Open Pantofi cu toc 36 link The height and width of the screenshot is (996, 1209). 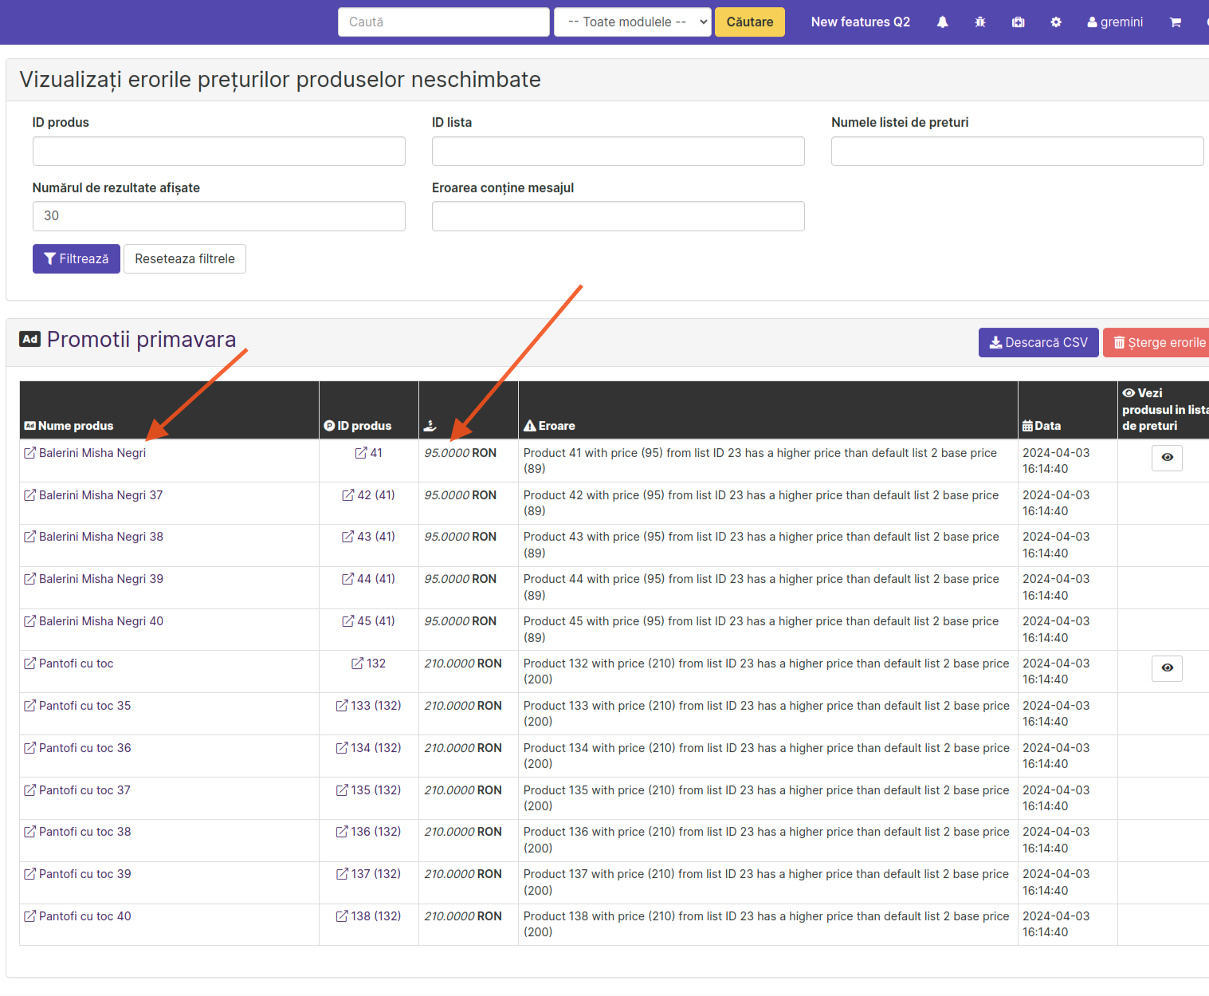pyautogui.click(x=77, y=748)
